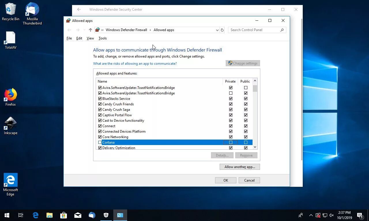This screenshot has height=221, width=369.
Task: Open Thunderbird from the taskbar
Action: (92, 215)
